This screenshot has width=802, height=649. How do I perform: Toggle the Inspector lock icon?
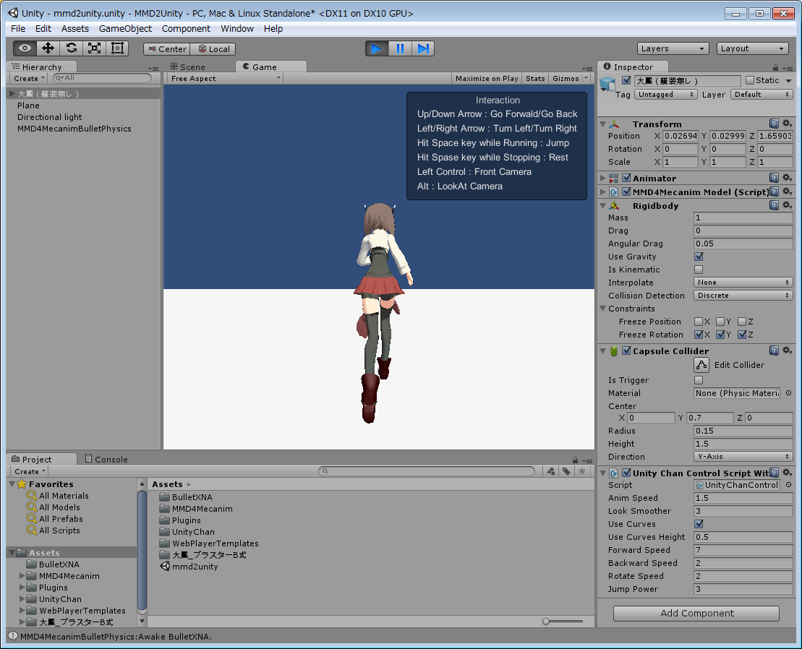[775, 67]
